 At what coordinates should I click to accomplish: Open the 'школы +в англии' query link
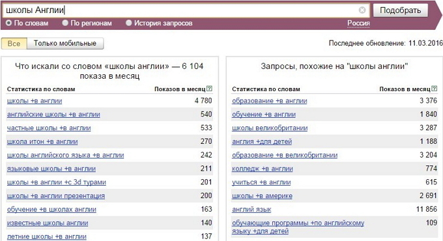(35, 101)
